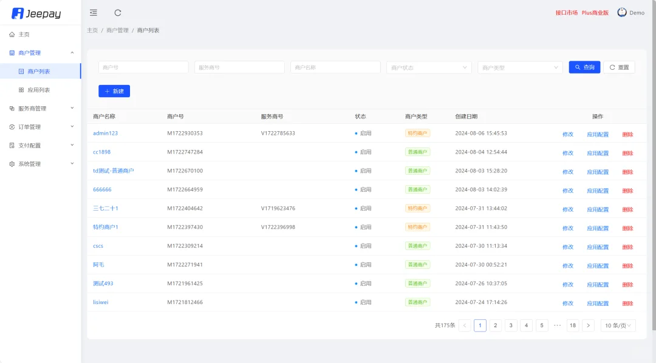Open 应用配置 for merchant admin123
Viewport: 656px width, 363px height.
point(597,134)
